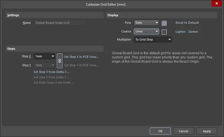Click the Step X dropdown arrow
The image size is (224, 137).
(x=53, y=56)
